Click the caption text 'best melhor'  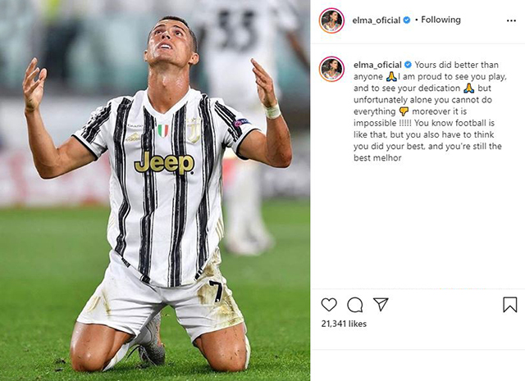pyautogui.click(x=377, y=158)
